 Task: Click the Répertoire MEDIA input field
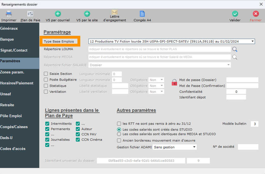(160, 57)
